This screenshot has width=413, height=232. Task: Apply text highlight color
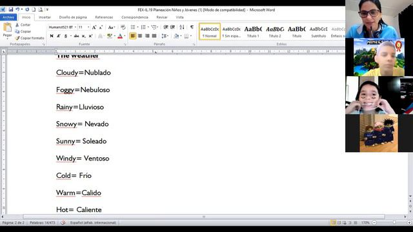point(110,36)
